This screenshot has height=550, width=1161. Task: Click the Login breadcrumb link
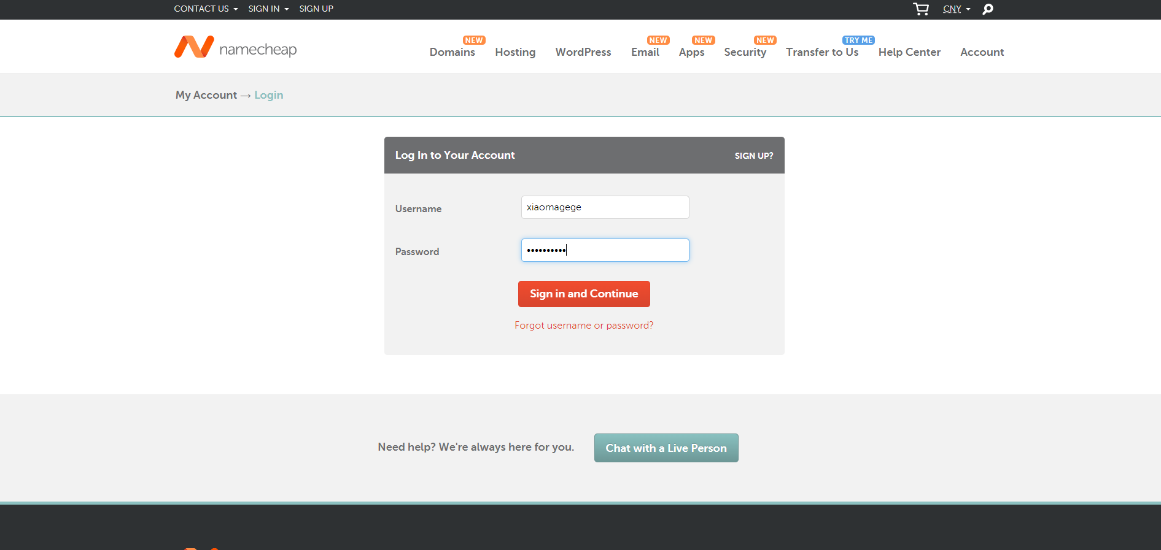pos(269,95)
